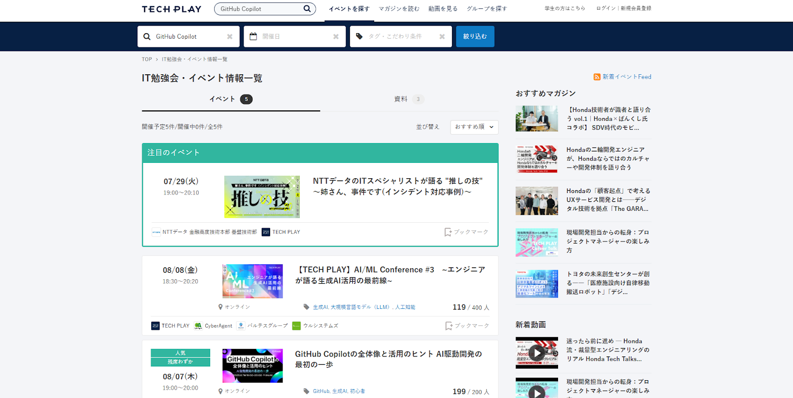The image size is (793, 398).
Task: Switch to the 資料 tab
Action: click(x=409, y=99)
